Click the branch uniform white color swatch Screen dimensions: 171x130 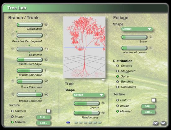pos(48,111)
